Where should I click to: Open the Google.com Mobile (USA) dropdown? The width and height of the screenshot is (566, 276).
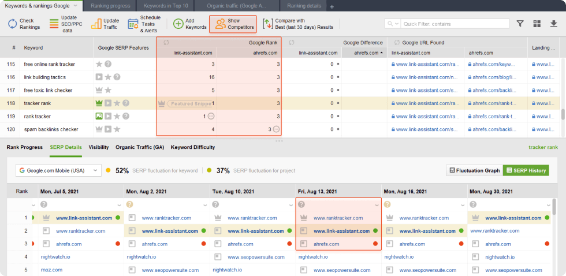(58, 170)
